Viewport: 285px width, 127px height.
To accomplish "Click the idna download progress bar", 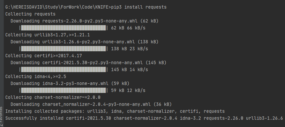I will pos(63,90).
